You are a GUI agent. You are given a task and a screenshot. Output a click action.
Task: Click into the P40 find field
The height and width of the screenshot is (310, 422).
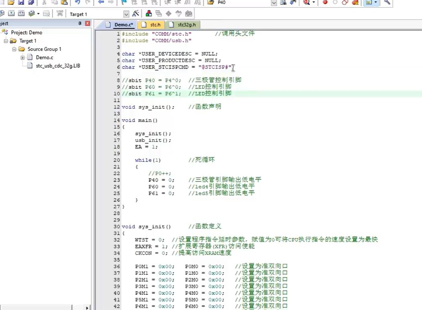243,3
